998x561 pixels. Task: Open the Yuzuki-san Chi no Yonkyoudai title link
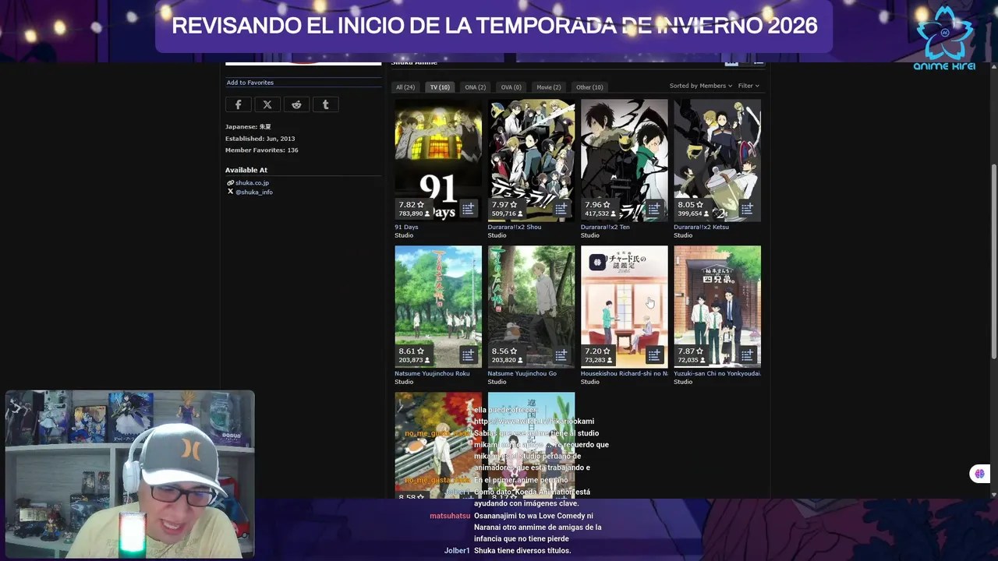coord(717,373)
